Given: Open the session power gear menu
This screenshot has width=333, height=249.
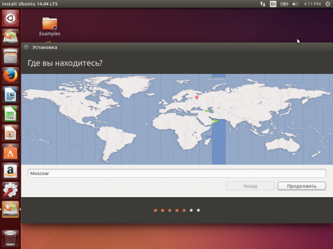Looking at the screenshot, I should click(327, 4).
